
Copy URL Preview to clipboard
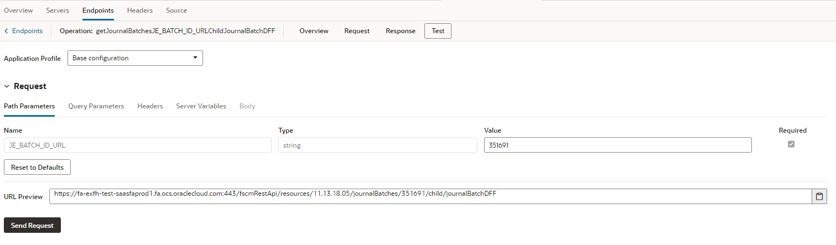point(819,196)
